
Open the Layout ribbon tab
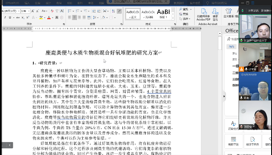pos(59,3)
